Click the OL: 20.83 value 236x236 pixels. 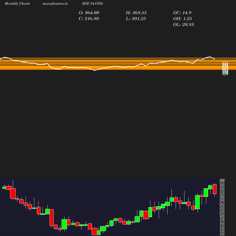coord(184,25)
